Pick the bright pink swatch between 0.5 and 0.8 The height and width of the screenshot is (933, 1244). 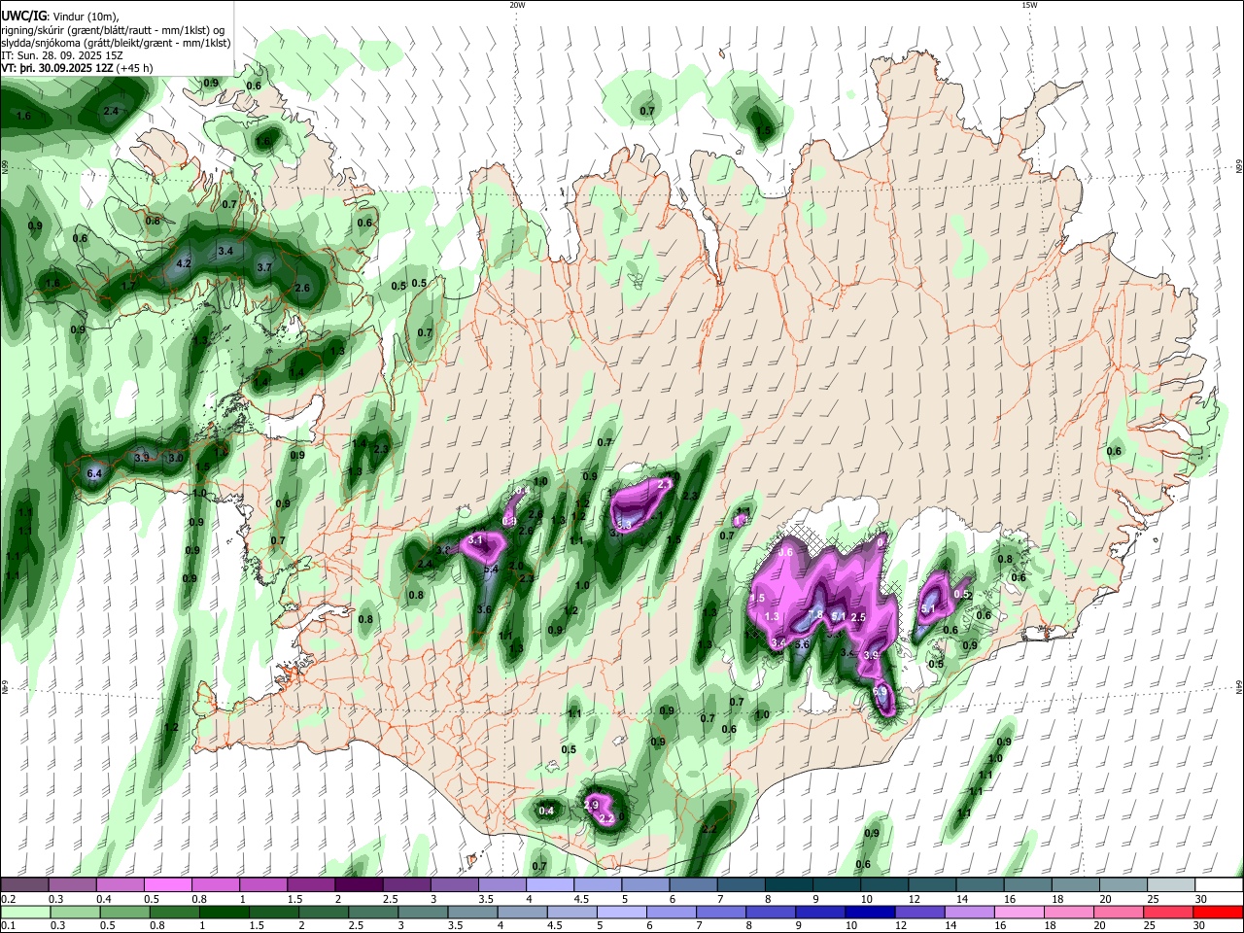pyautogui.click(x=168, y=885)
